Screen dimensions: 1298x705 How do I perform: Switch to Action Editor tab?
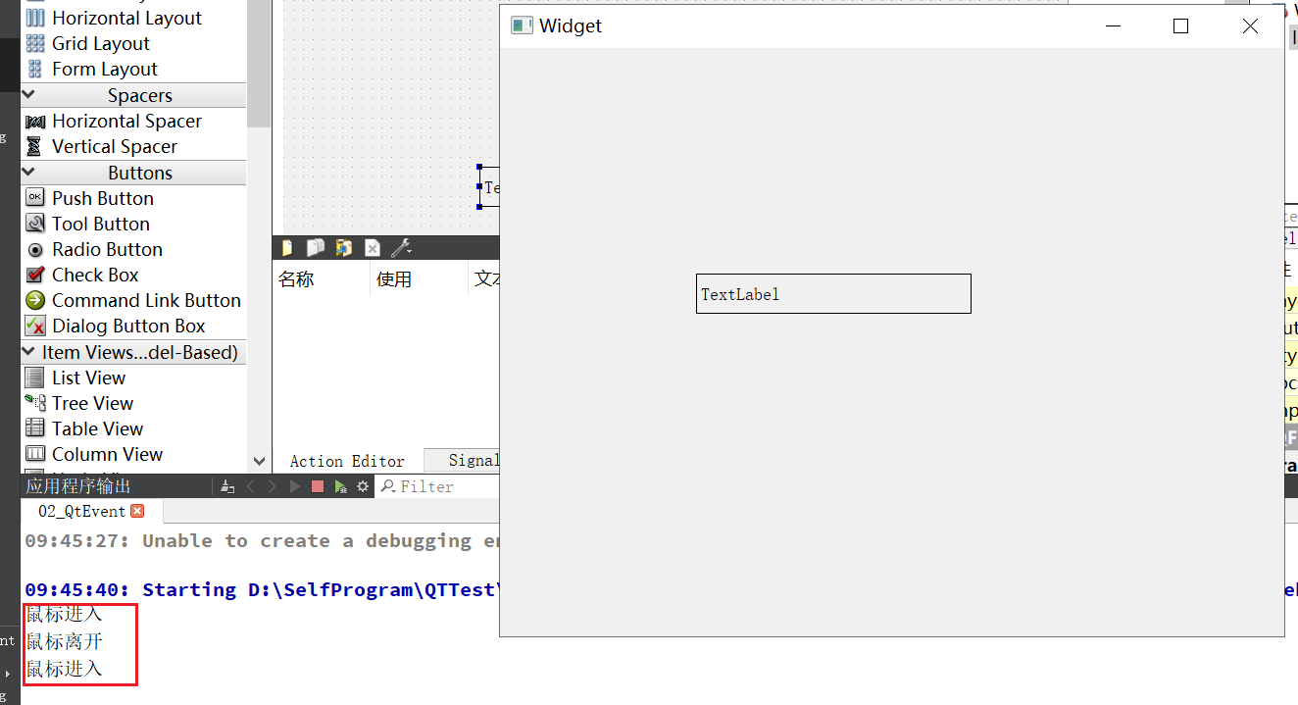point(347,461)
